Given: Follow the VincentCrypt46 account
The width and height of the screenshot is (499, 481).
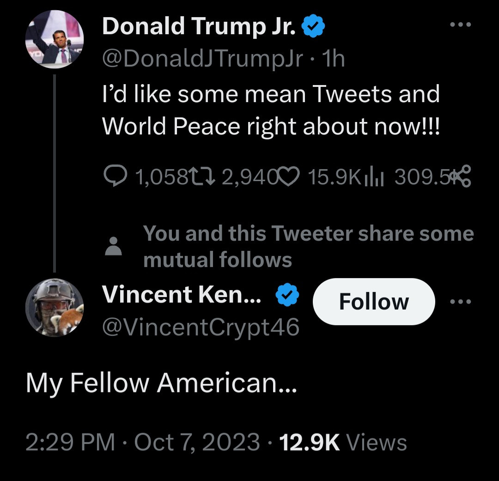Looking at the screenshot, I should [x=373, y=302].
